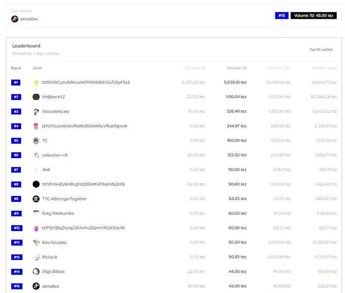
Task: Click the #1 rank badge
Action: click(x=16, y=82)
